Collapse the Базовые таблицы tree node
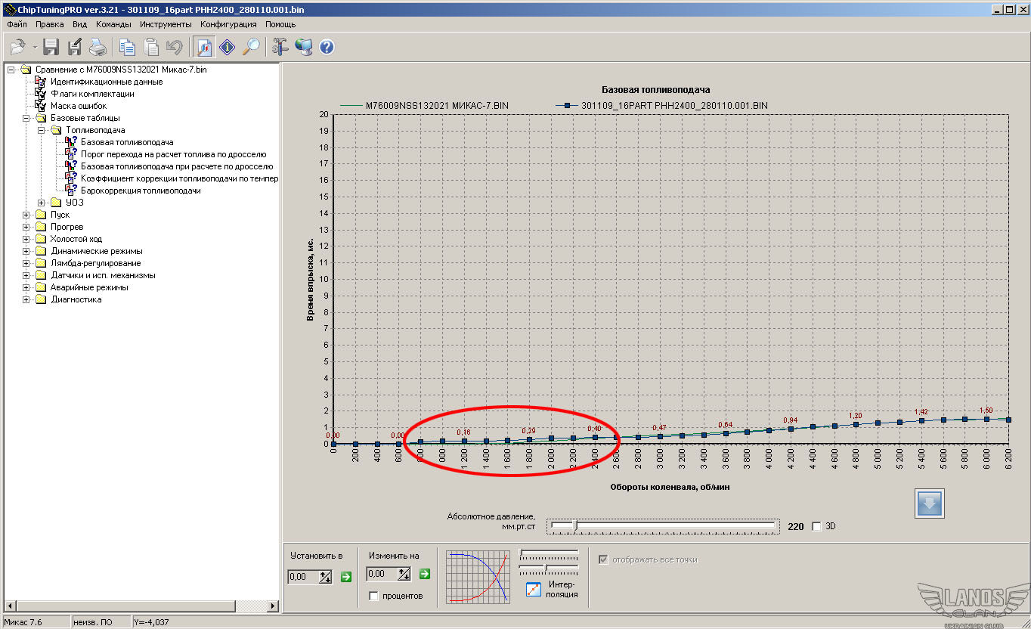 (x=26, y=118)
